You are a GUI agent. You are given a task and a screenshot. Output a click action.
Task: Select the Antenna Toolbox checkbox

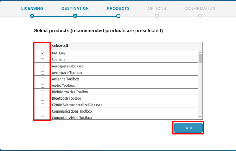click(42, 79)
